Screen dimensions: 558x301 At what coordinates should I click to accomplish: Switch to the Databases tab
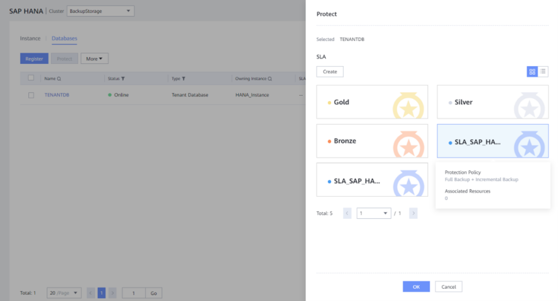pos(64,39)
